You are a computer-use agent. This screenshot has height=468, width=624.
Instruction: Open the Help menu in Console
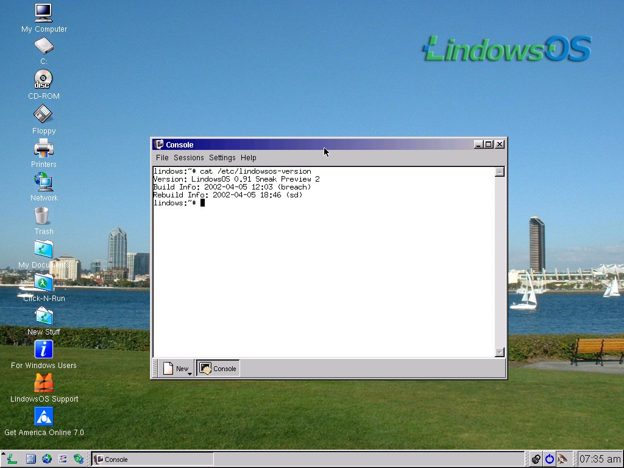249,158
